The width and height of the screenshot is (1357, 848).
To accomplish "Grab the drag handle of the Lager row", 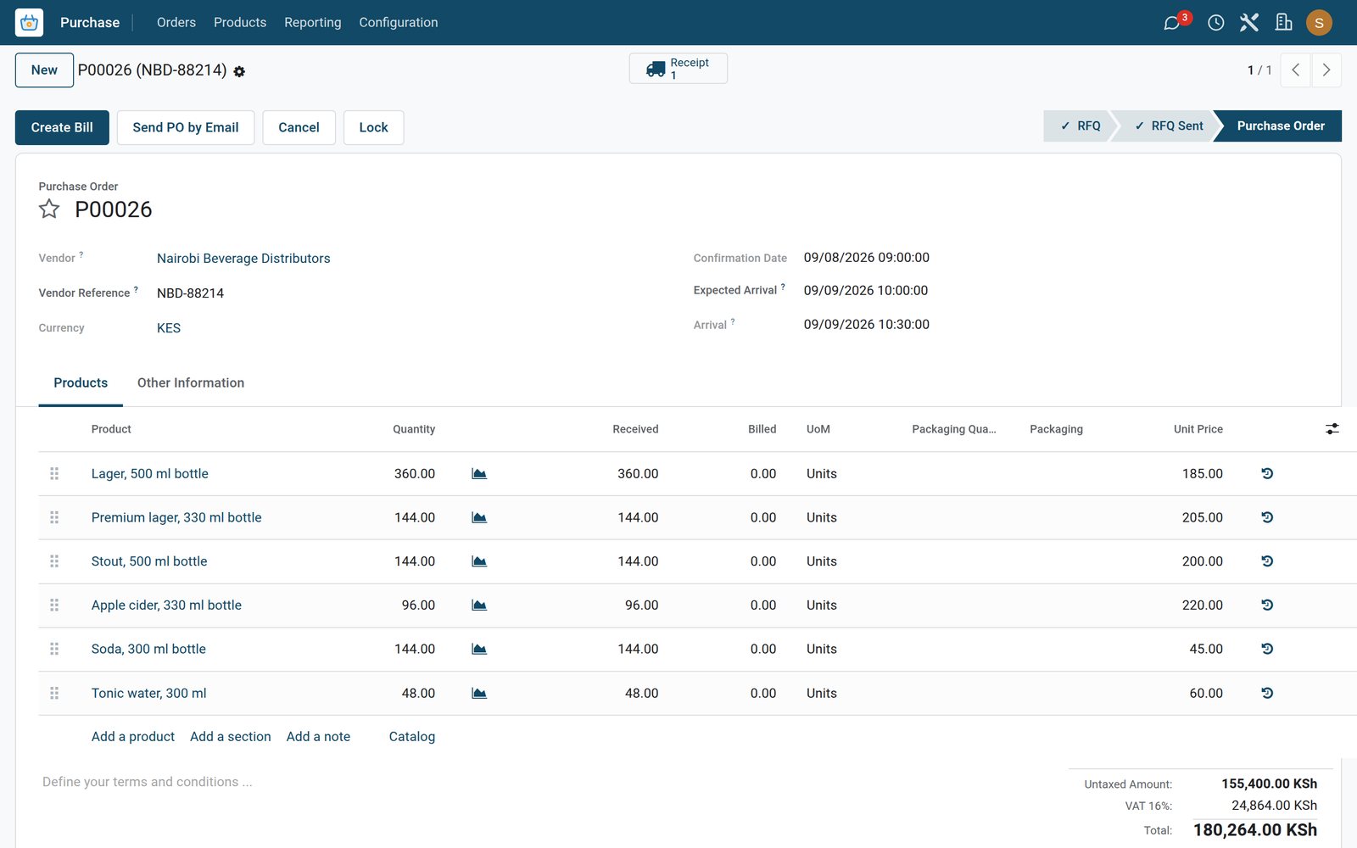I will (x=54, y=474).
